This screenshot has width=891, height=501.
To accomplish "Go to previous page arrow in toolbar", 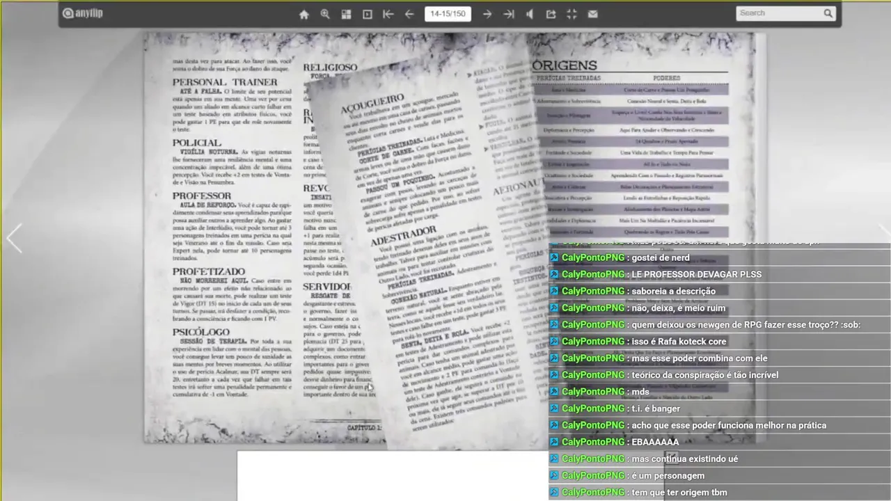I will tap(409, 14).
